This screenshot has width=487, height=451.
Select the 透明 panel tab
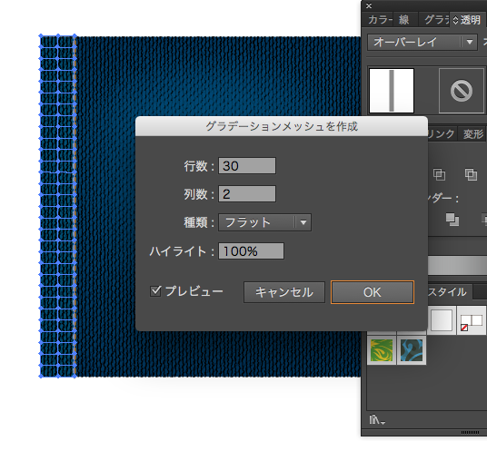click(467, 20)
